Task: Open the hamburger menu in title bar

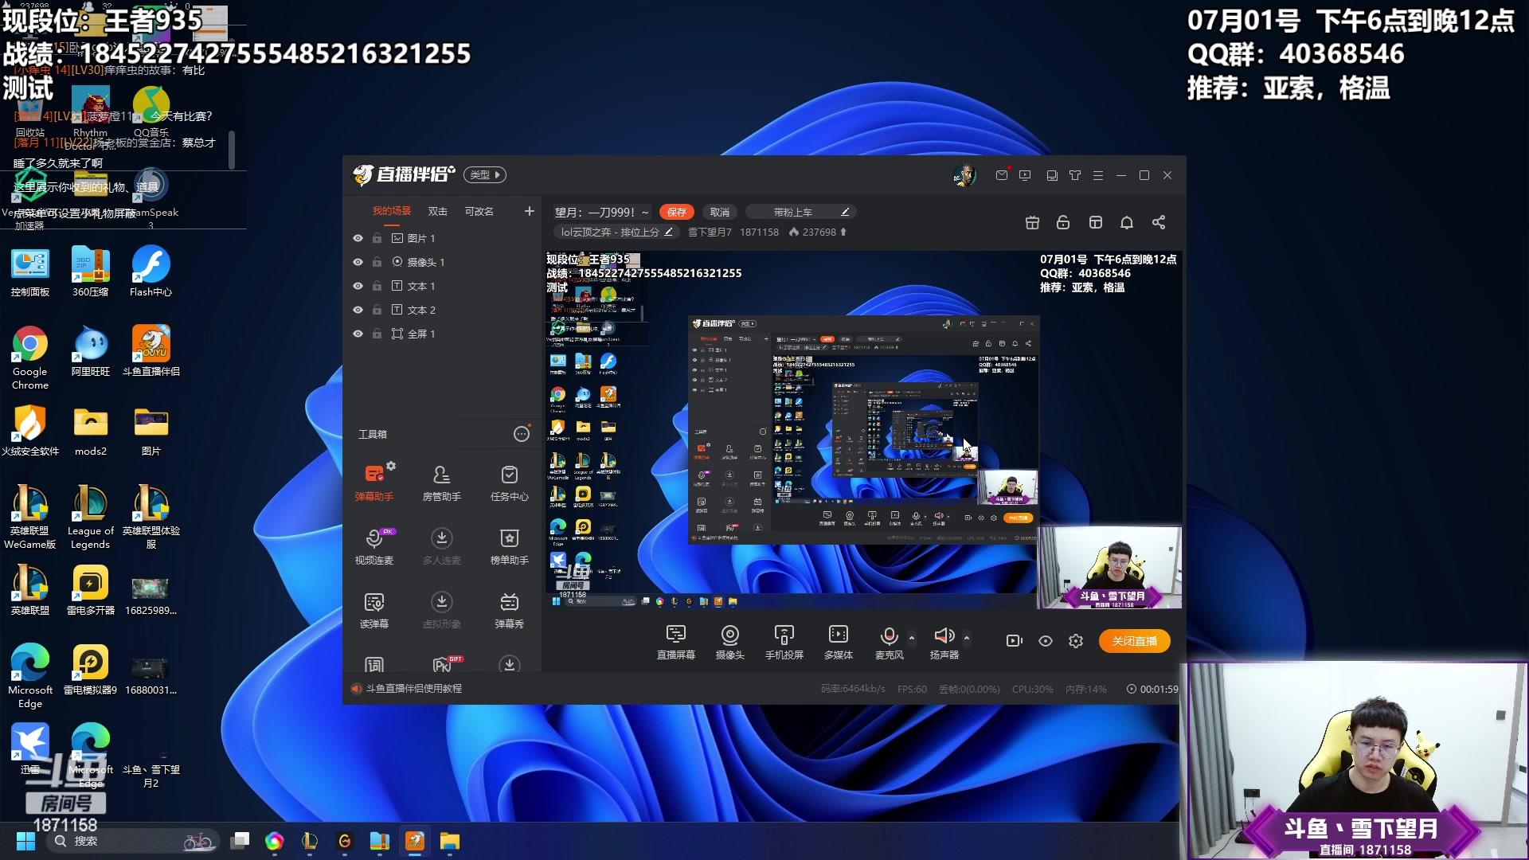Action: click(x=1098, y=175)
